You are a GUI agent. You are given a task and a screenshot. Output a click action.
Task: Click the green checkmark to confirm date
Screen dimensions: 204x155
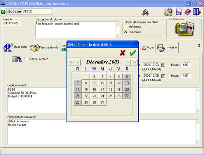click(133, 53)
